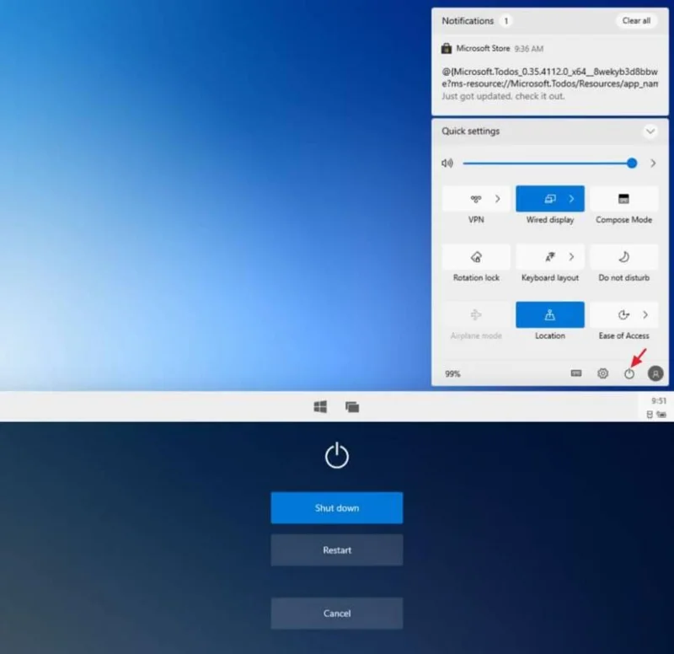Expand VPN options with chevron

(x=498, y=199)
